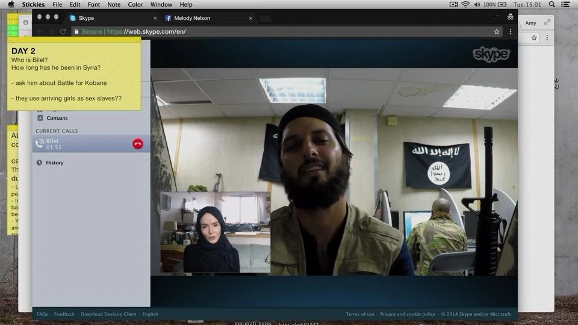This screenshot has height=325, width=578.
Task: Open the incognito indicator icon
Action: (x=510, y=17)
